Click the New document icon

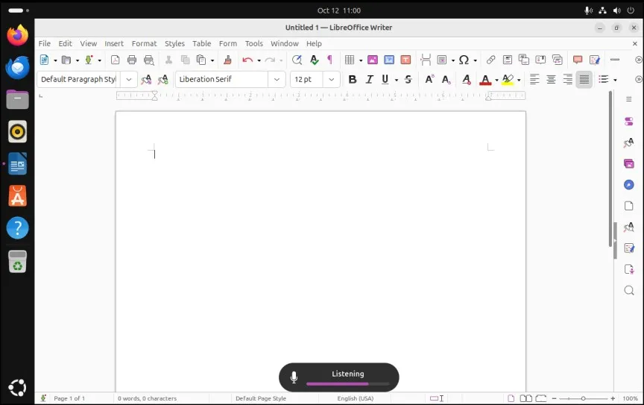point(44,60)
